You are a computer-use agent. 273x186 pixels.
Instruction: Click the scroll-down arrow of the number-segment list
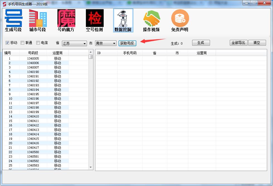point(91,167)
